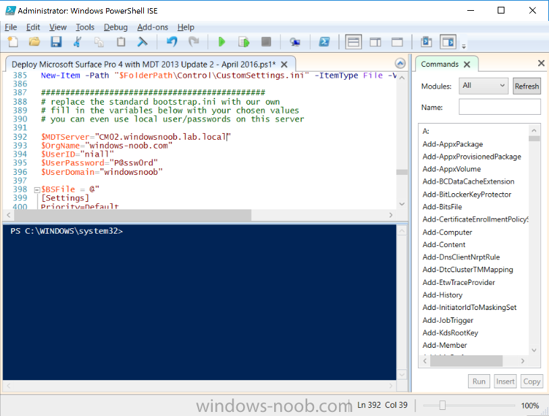Image resolution: width=549 pixels, height=416 pixels.
Task: Adjust the zoom slider handle
Action: point(442,405)
